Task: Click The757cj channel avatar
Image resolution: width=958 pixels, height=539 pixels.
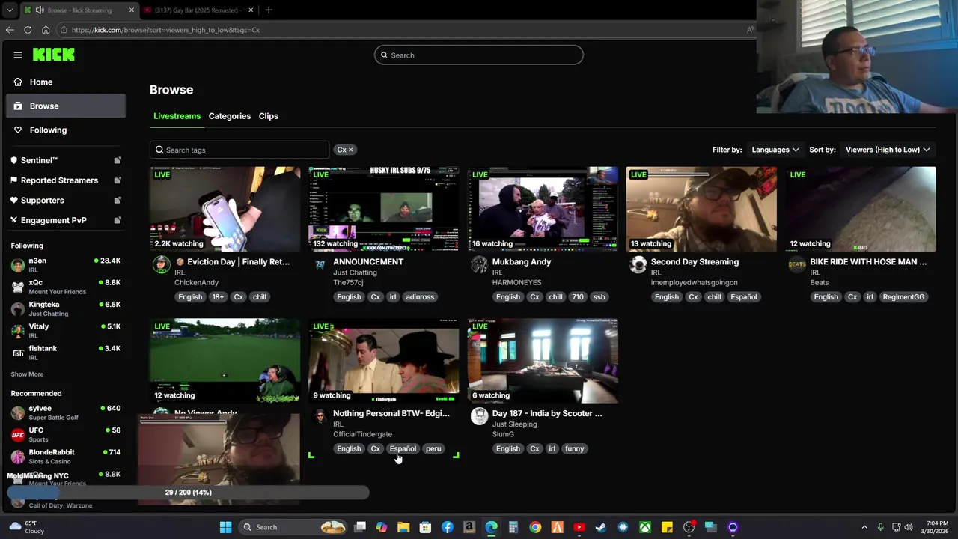Action: point(320,264)
